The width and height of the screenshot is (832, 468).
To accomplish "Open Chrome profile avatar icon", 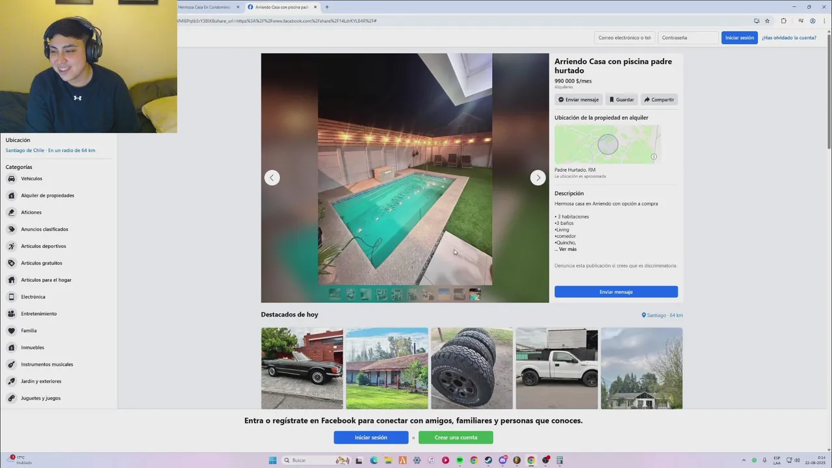I will tap(812, 21).
